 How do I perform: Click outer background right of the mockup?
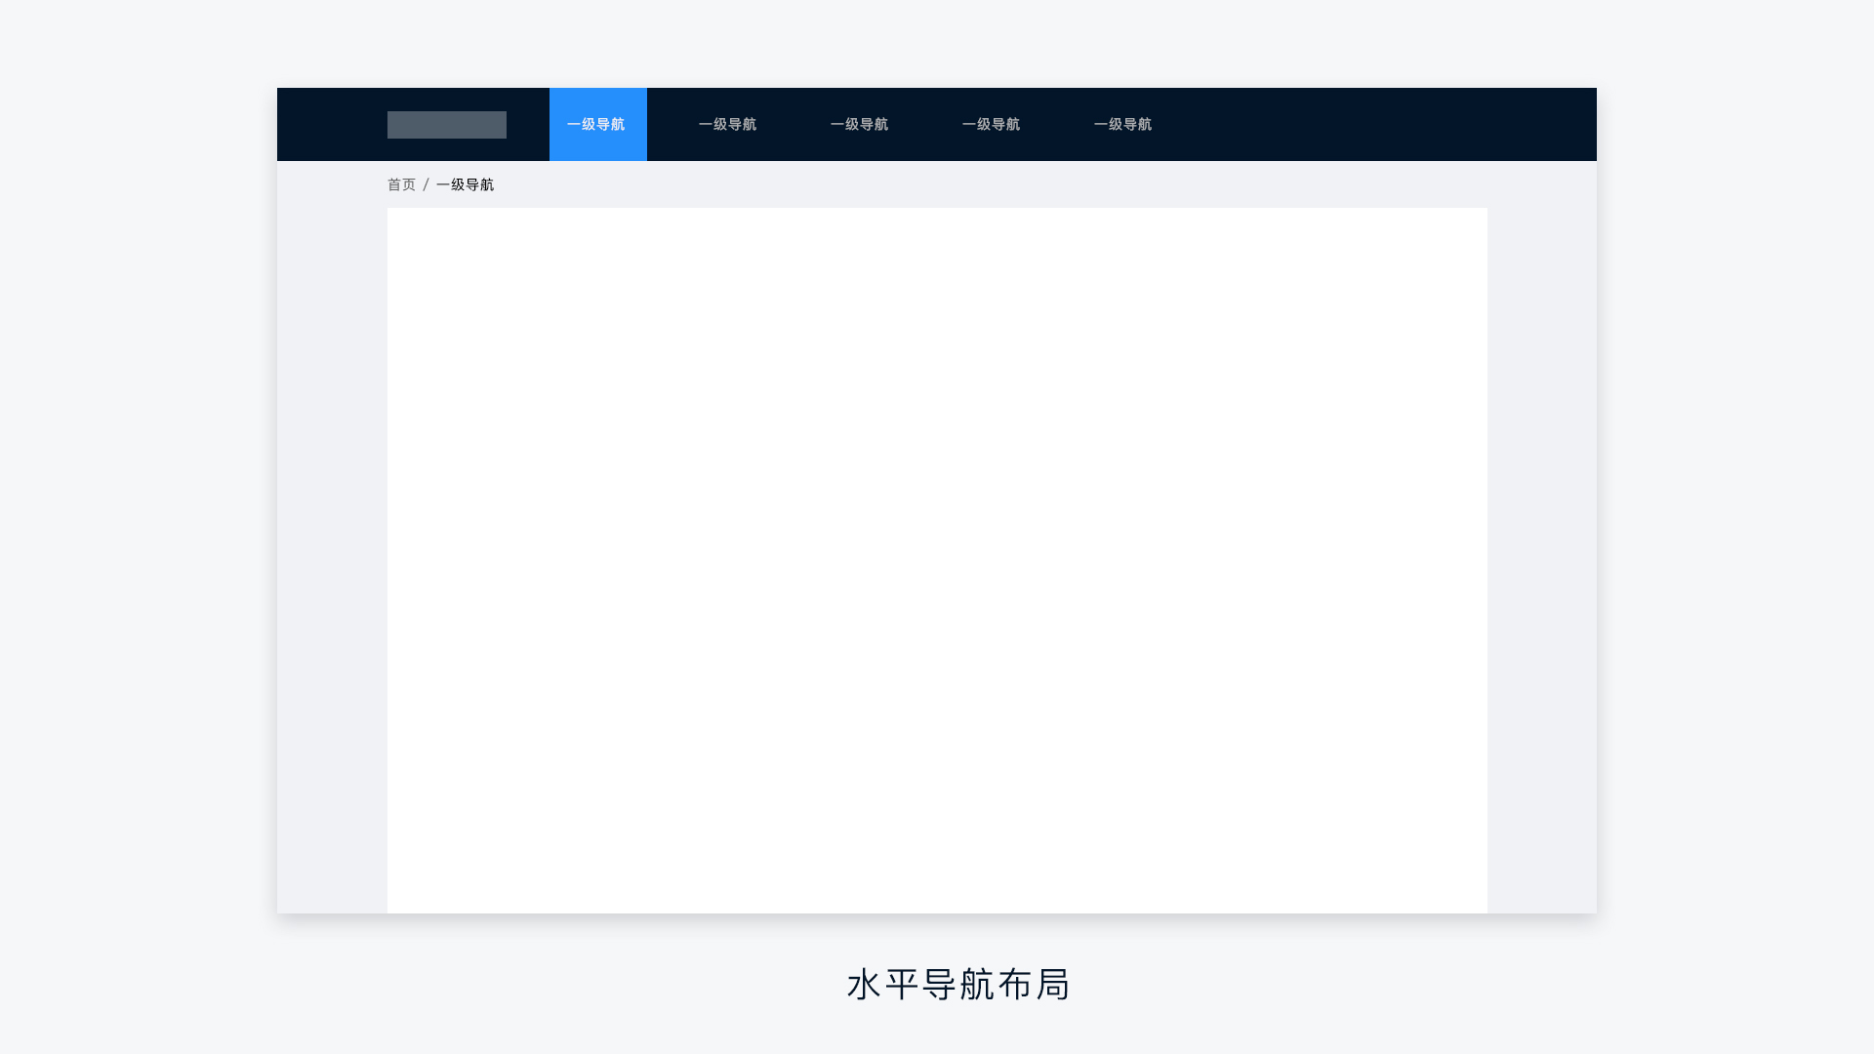[1737, 527]
